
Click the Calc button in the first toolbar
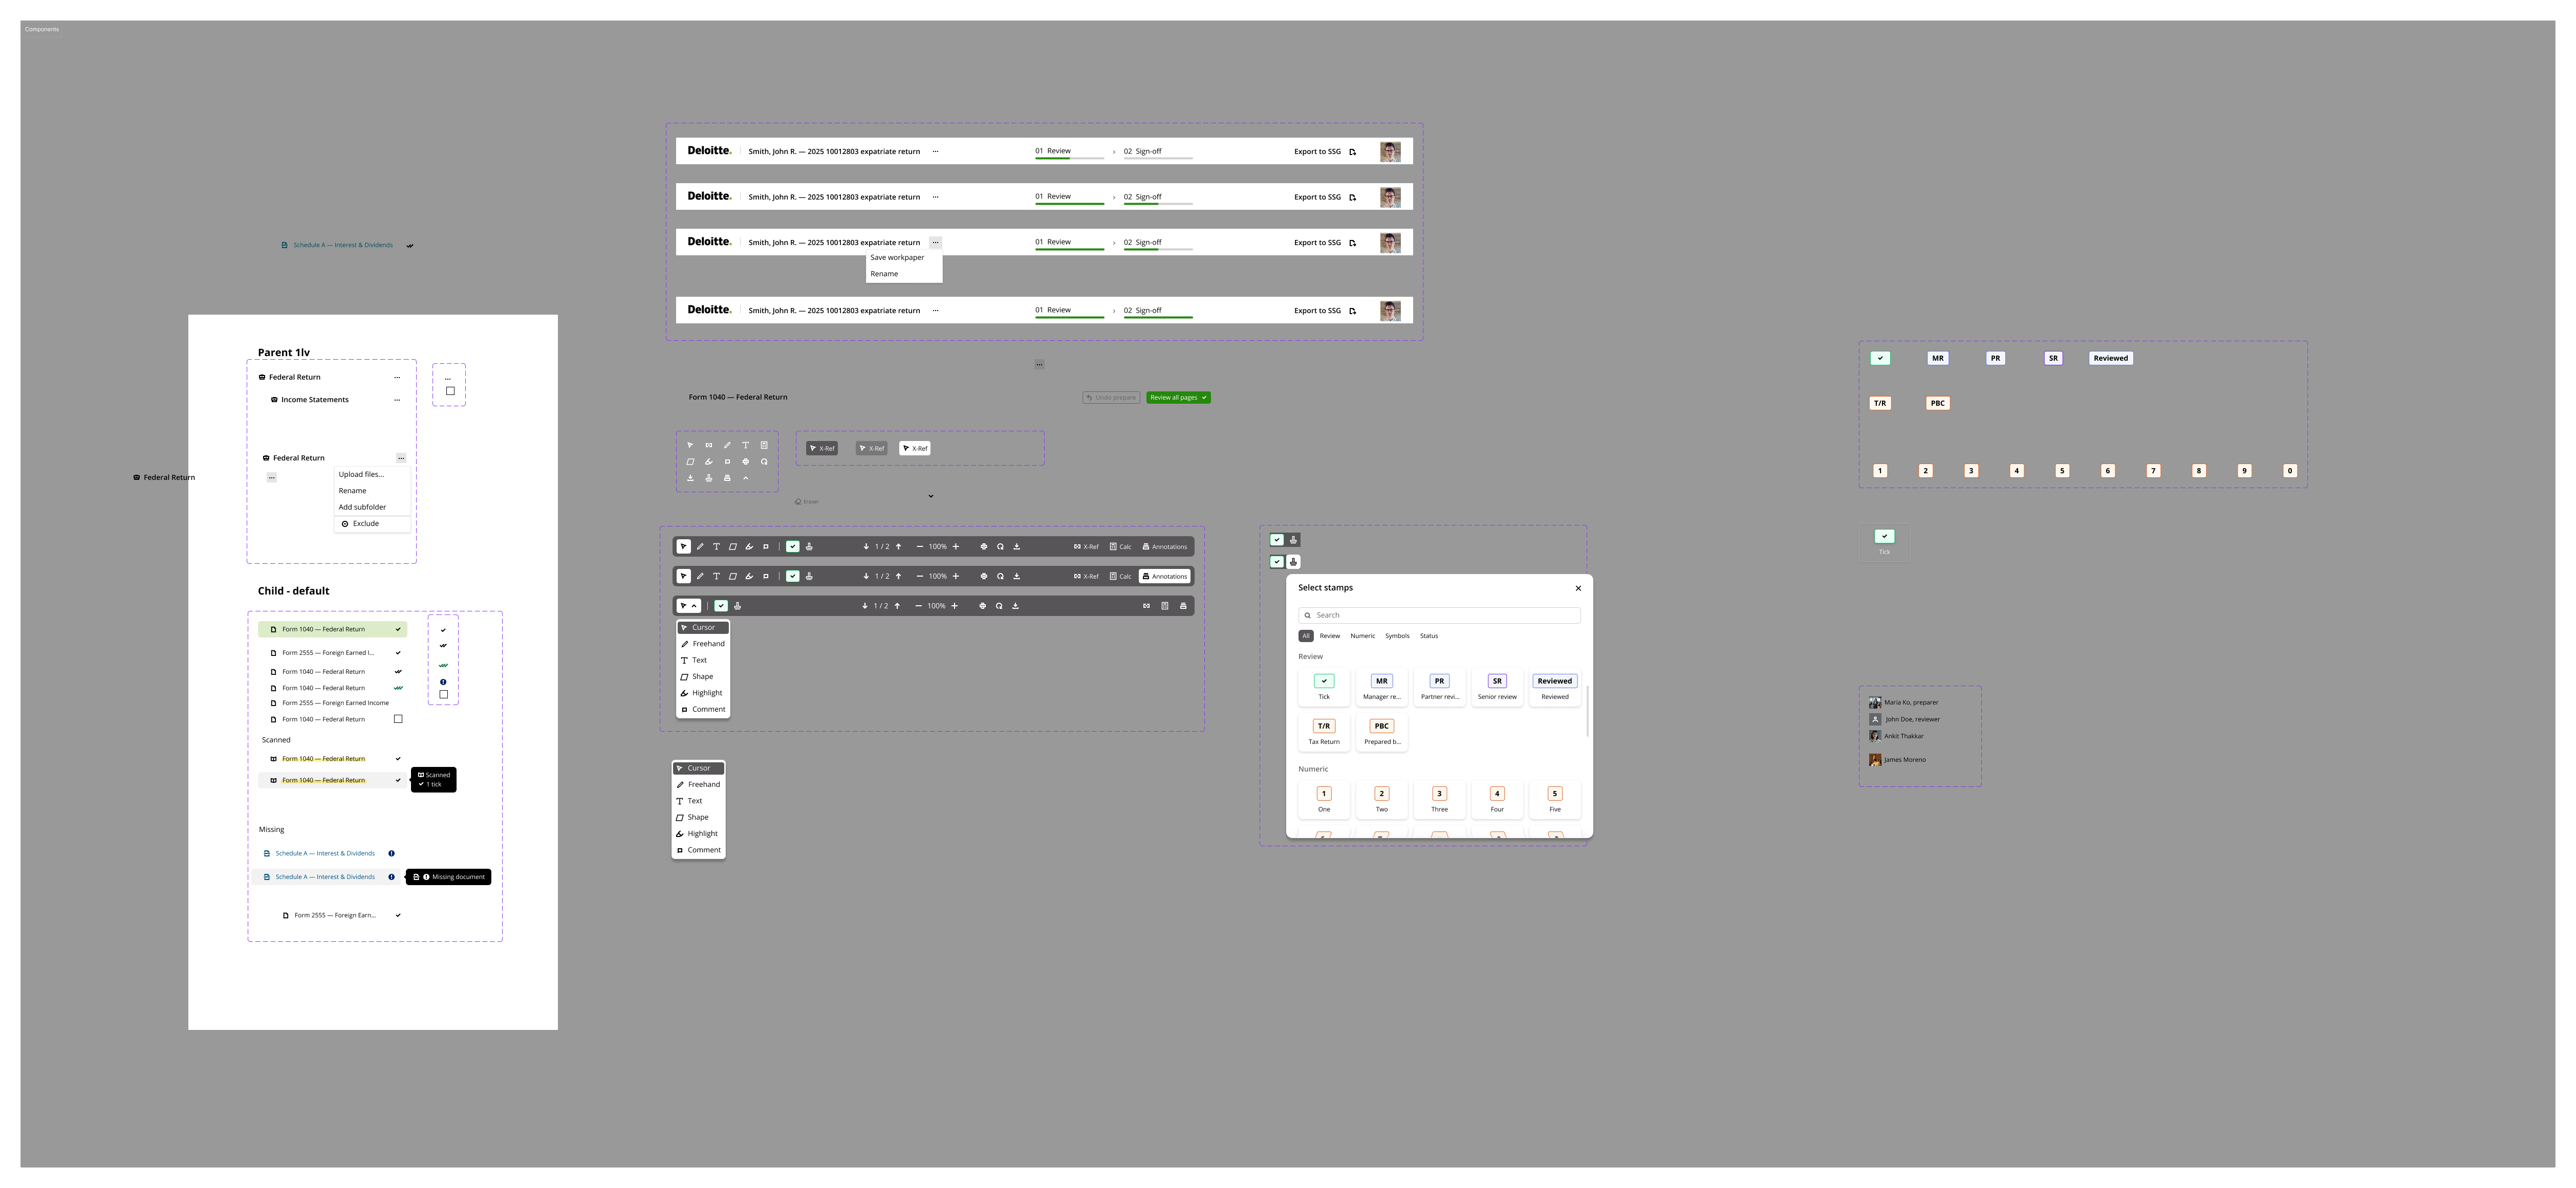coord(1120,547)
